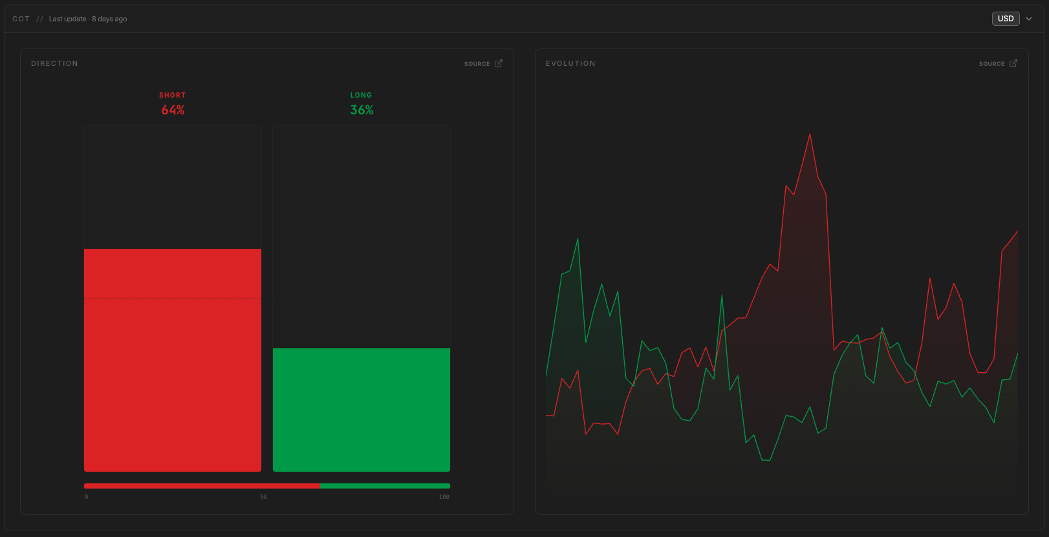Viewport: 1049px width, 537px height.
Task: Click the SHORT 64% label
Action: pyautogui.click(x=173, y=103)
